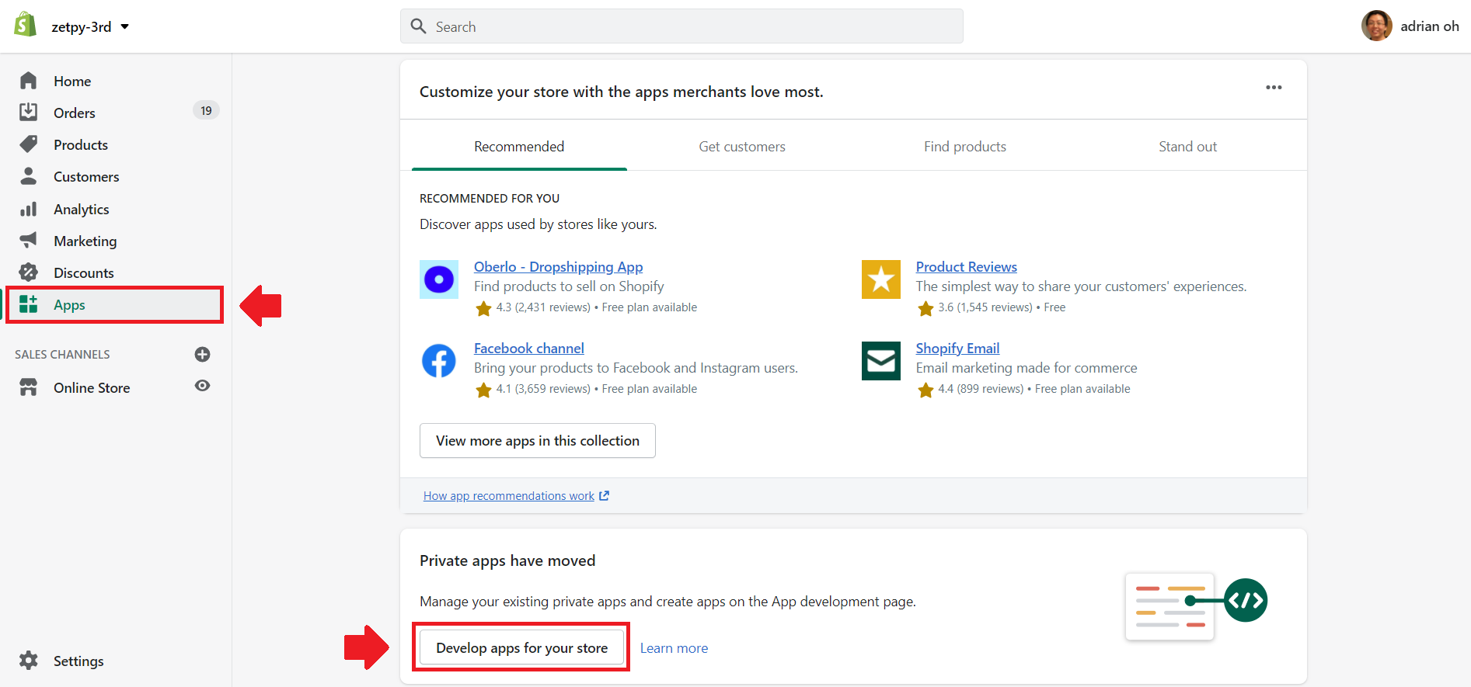
Task: Click the Shopify logo icon
Action: point(26,25)
